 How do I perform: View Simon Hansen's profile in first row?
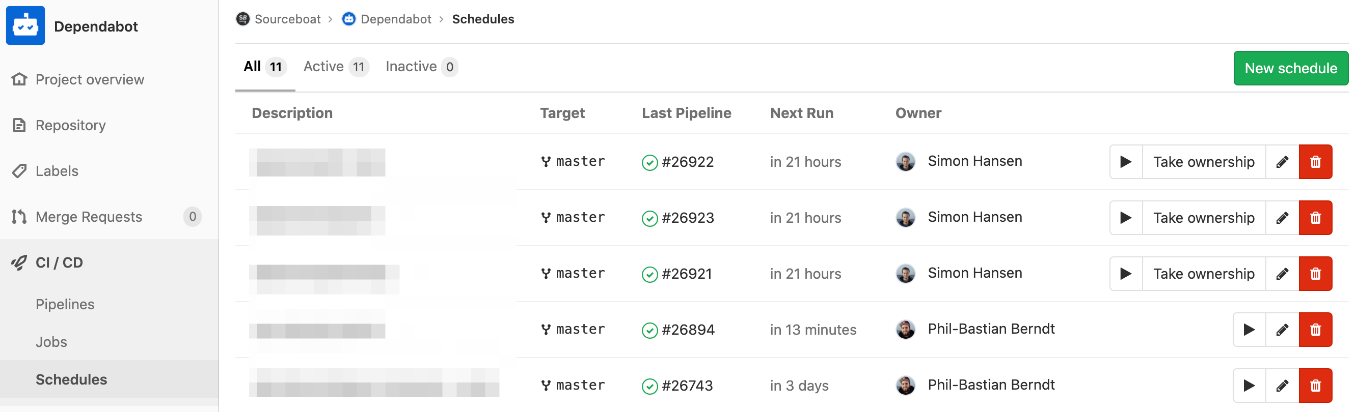(974, 161)
